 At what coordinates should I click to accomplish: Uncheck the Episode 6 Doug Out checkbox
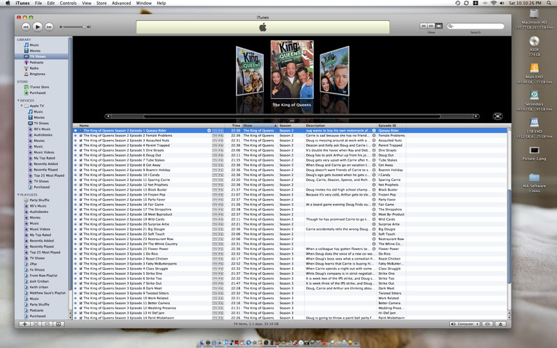[x=81, y=155]
